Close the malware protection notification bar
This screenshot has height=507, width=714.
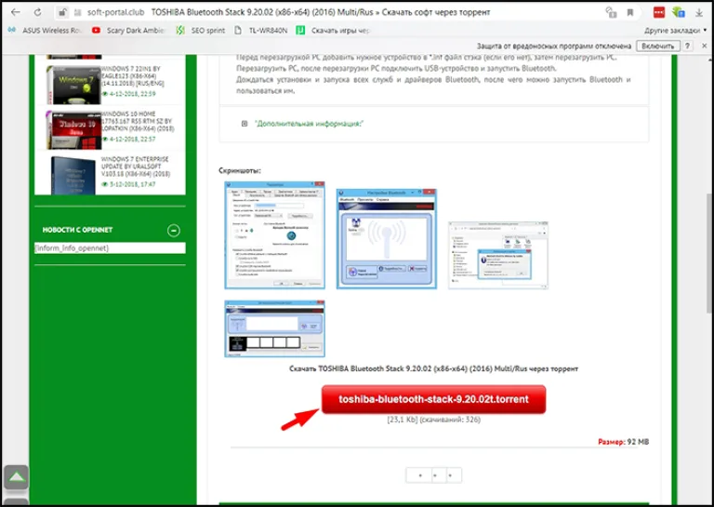(705, 46)
